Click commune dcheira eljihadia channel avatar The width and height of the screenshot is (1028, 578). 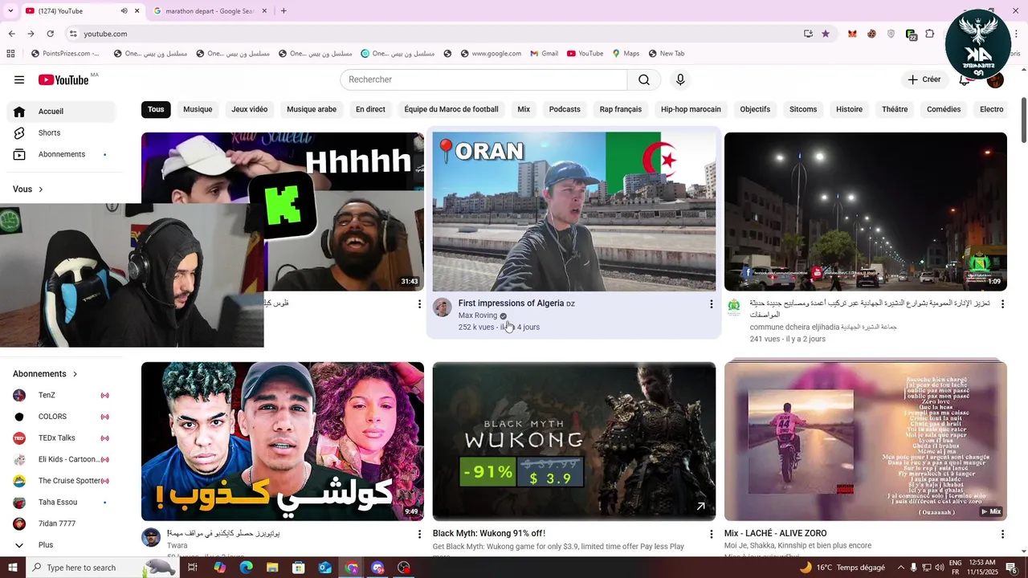[x=733, y=307]
